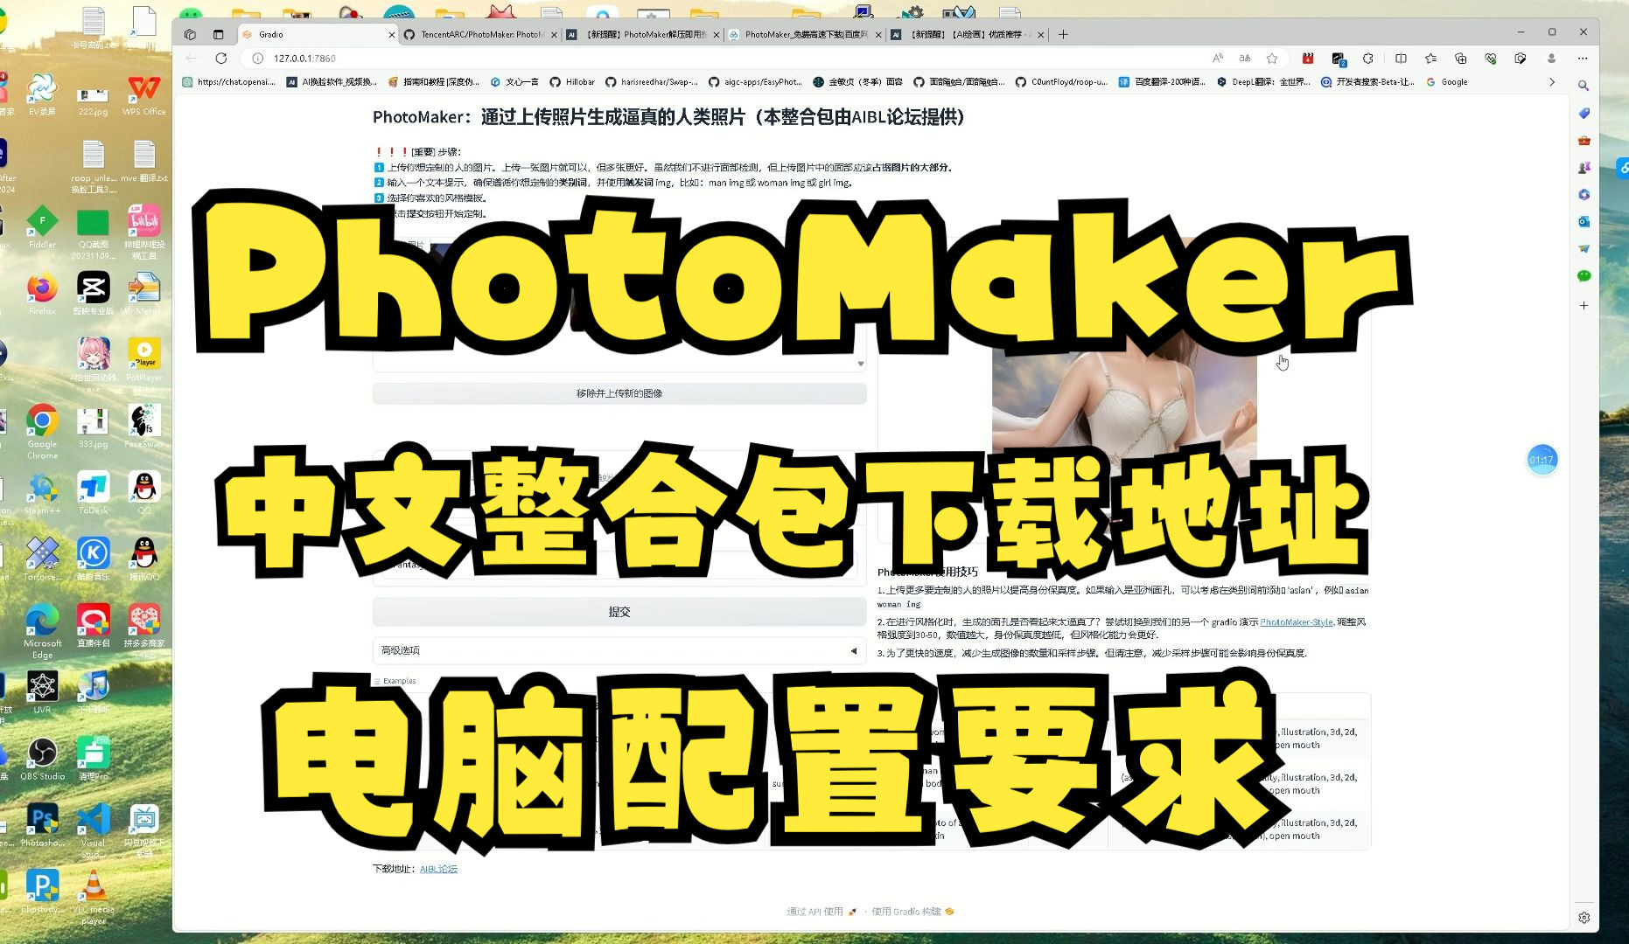
Task: Open the chat.openai bookmark
Action: 228,82
